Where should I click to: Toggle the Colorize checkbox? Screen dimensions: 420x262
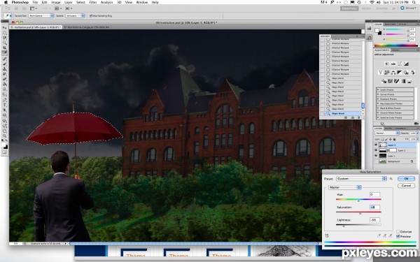click(x=398, y=231)
